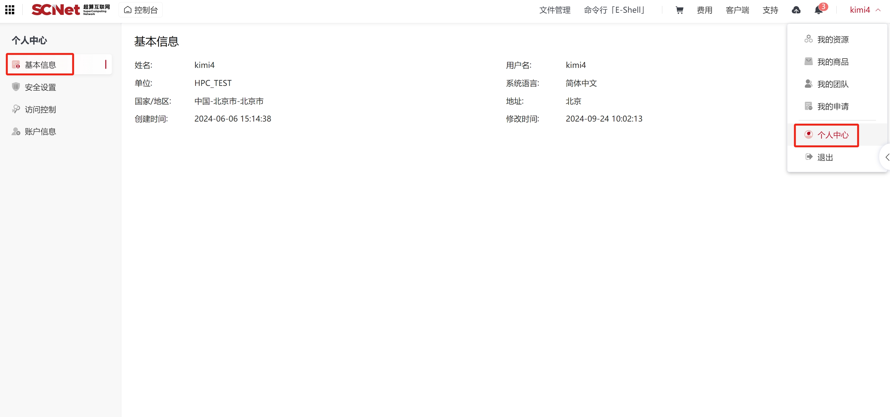Open 我的申请 menu entry
This screenshot has width=890, height=417.
833,106
